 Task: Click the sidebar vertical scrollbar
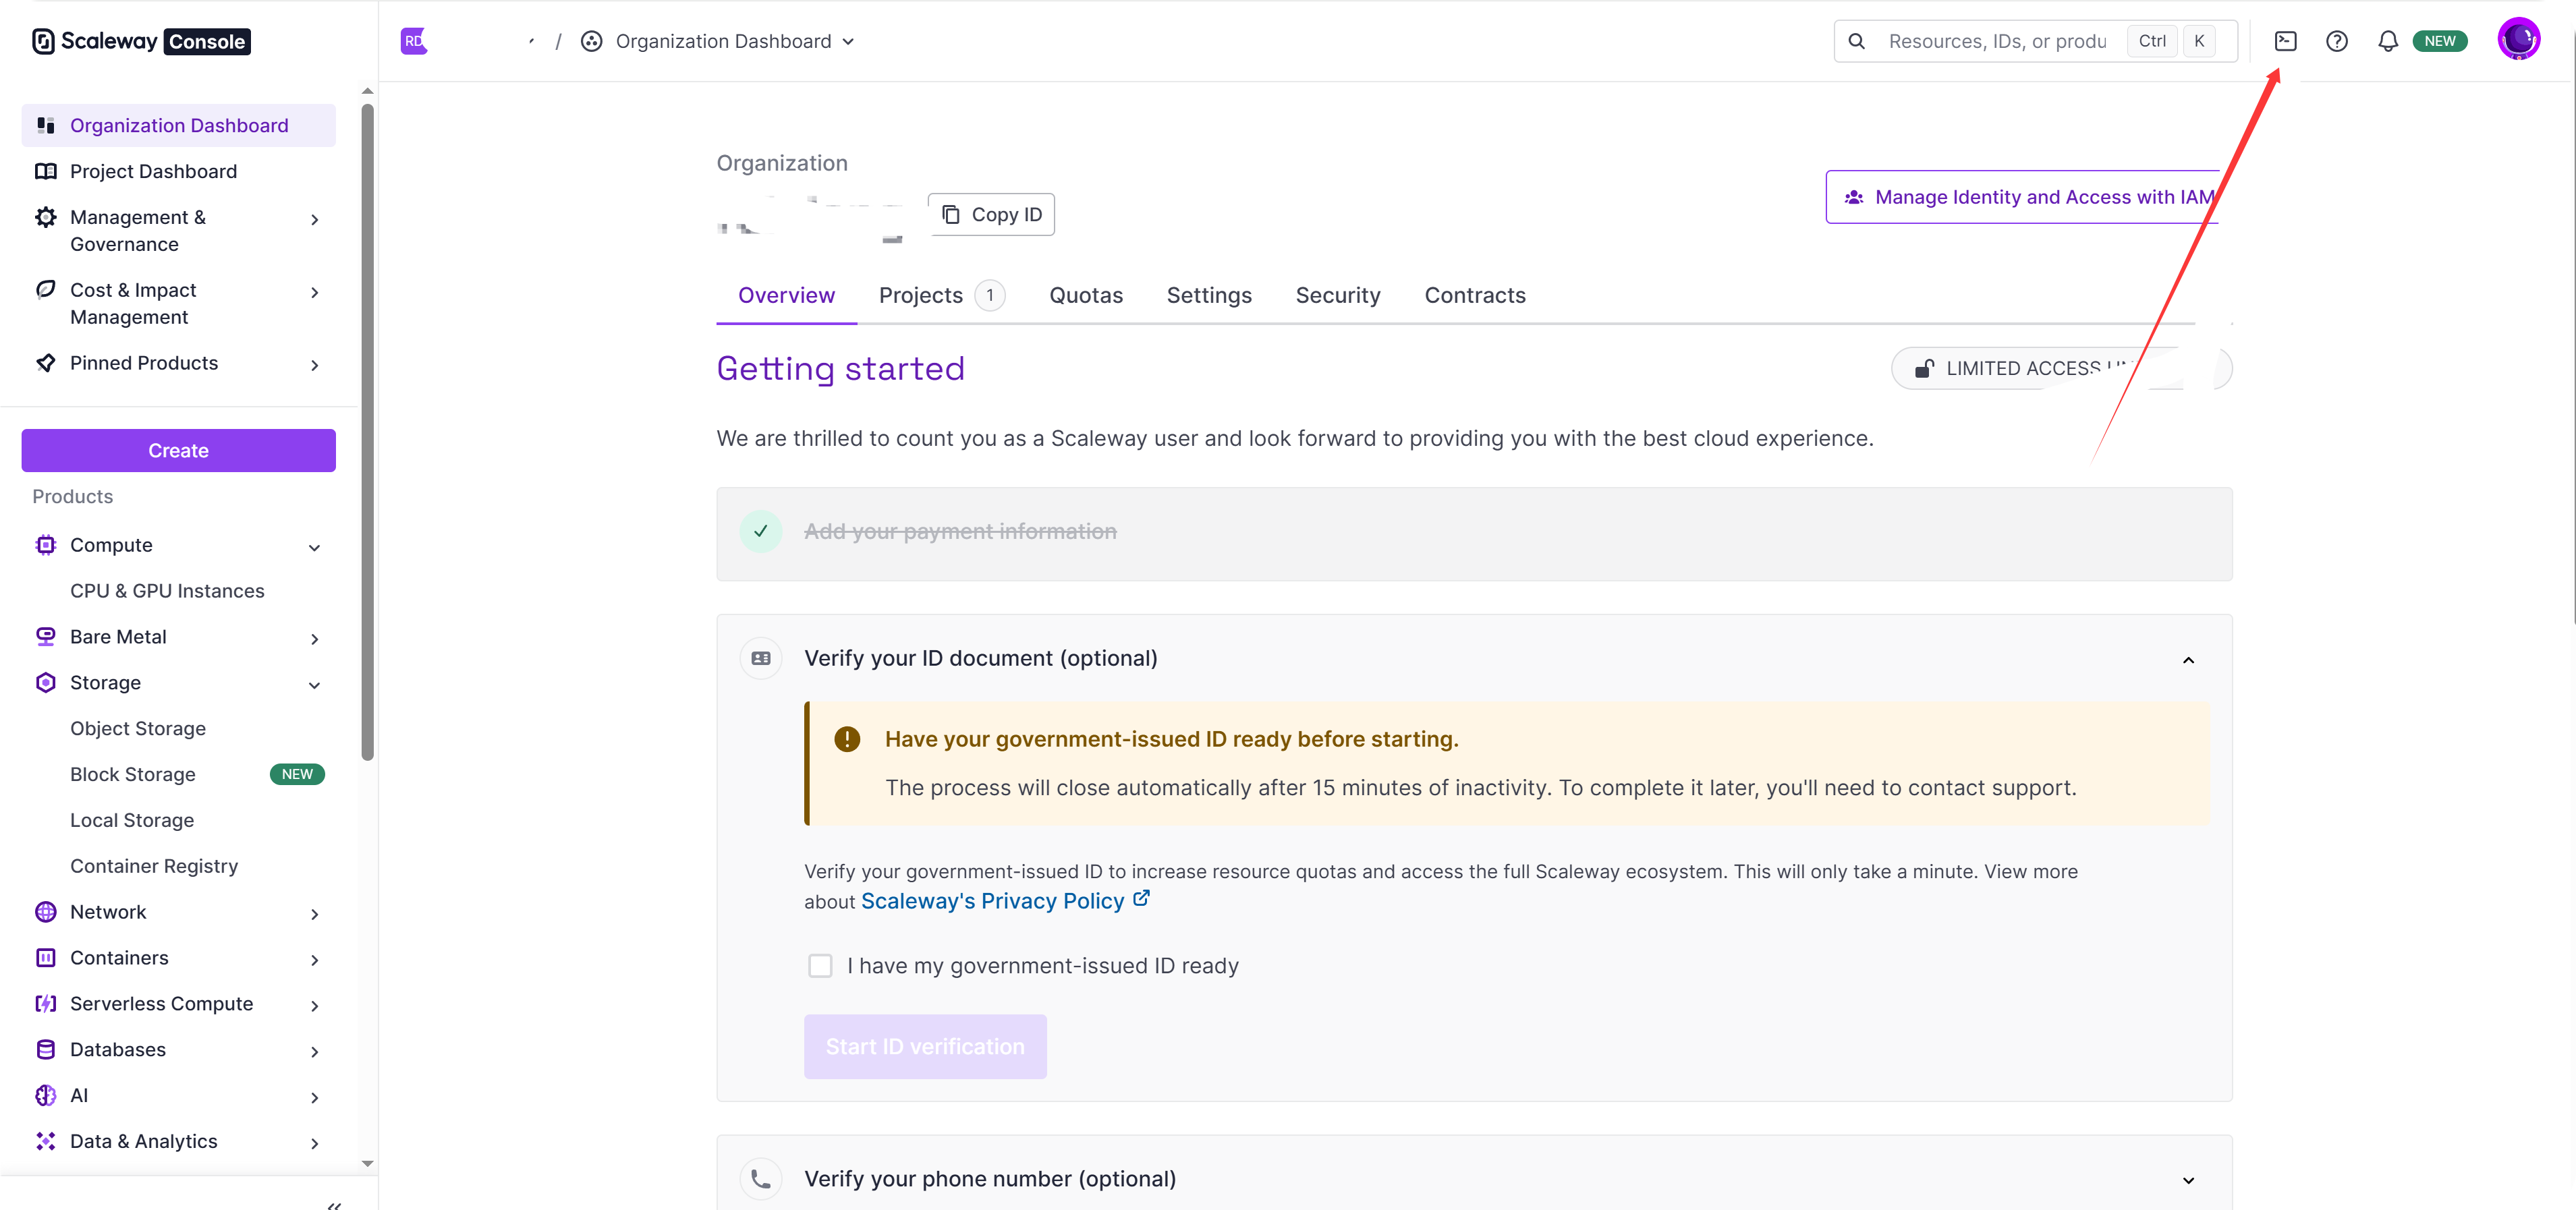pyautogui.click(x=368, y=431)
